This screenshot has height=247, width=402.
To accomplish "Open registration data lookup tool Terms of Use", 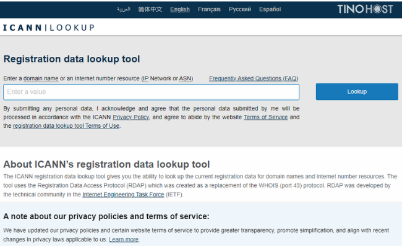I will tap(66, 126).
